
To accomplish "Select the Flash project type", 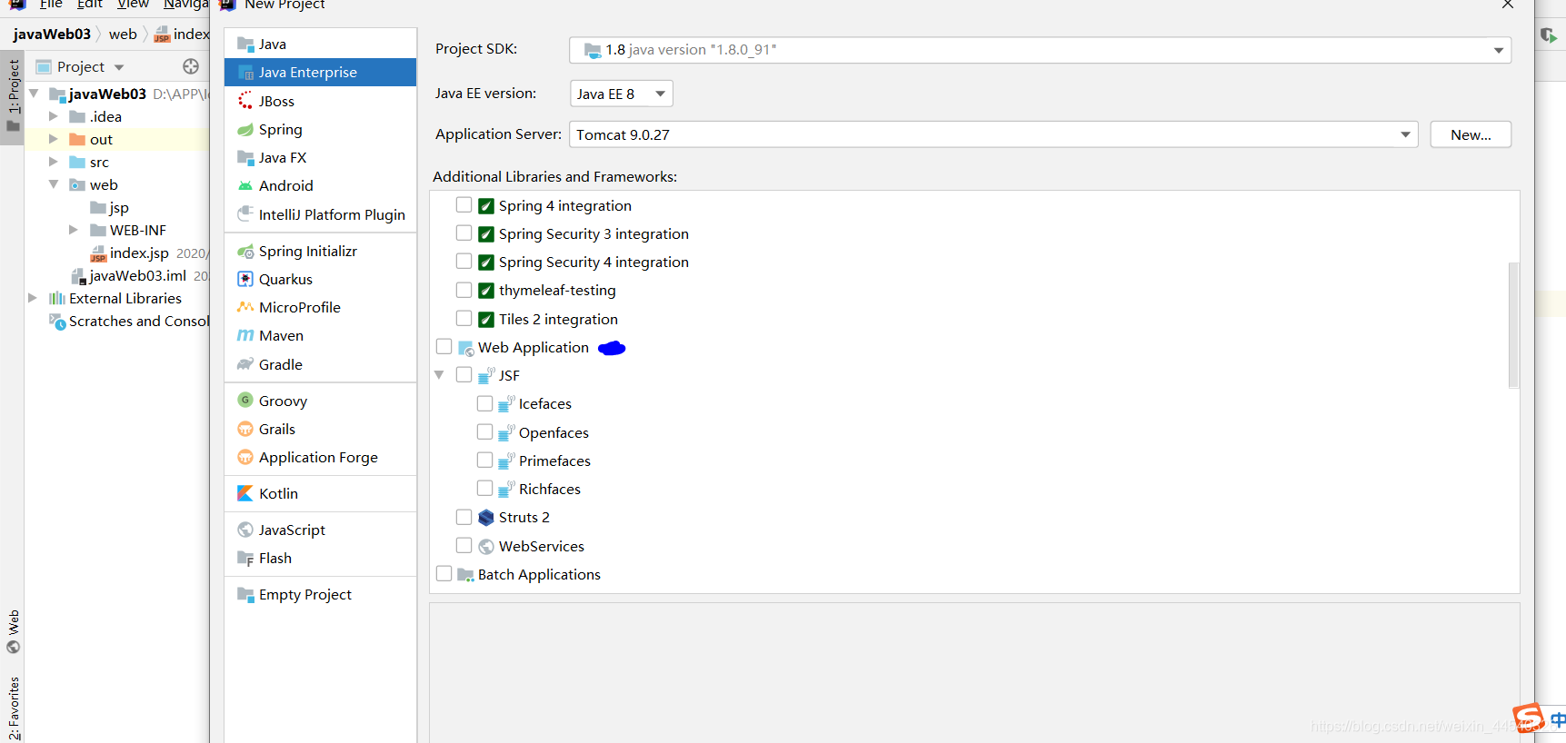I will click(x=320, y=558).
